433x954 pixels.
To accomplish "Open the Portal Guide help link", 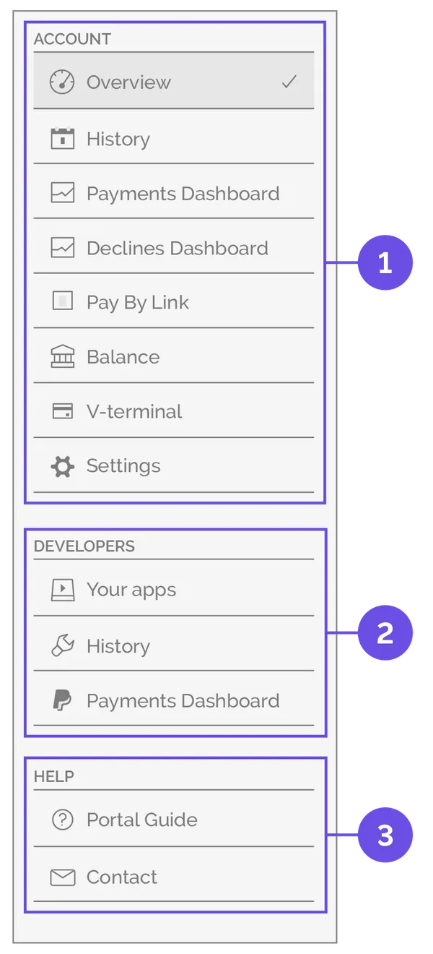I will [141, 820].
